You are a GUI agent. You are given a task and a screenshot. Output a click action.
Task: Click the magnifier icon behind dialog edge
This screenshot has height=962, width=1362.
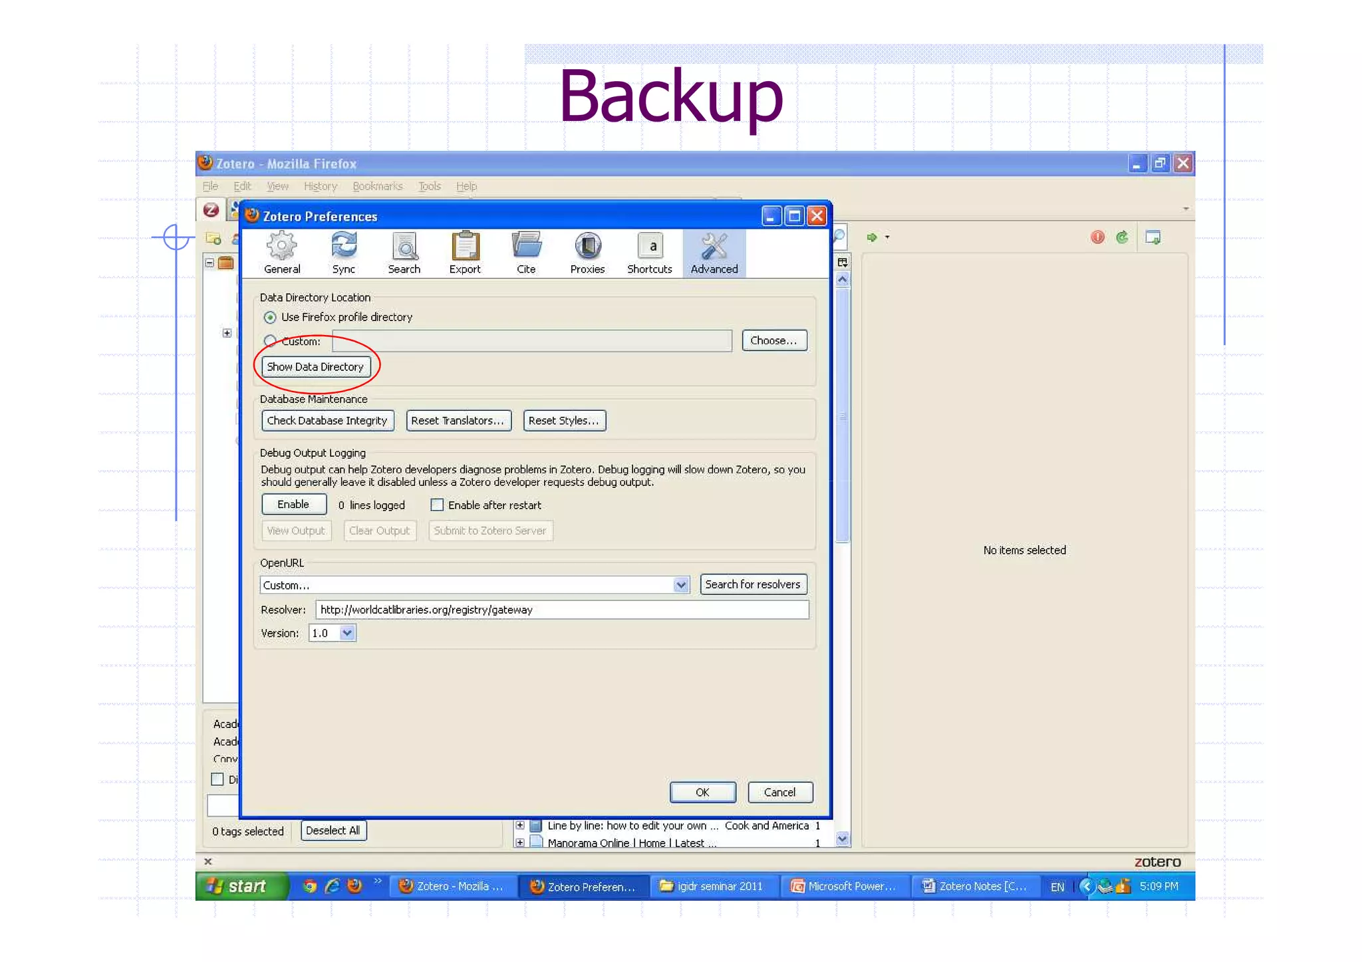click(839, 237)
